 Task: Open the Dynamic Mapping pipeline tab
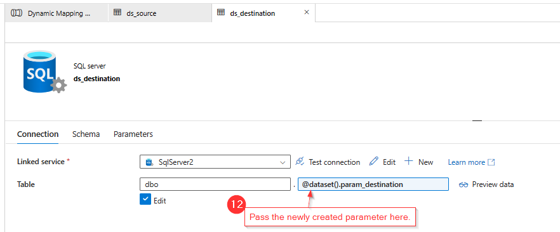click(56, 13)
